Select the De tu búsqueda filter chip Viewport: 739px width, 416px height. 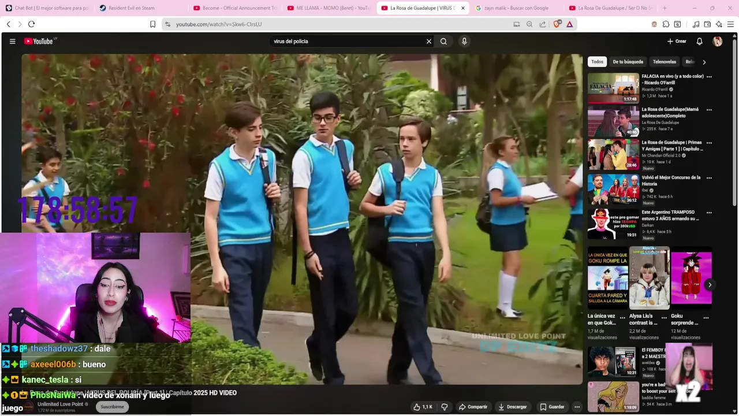pyautogui.click(x=628, y=62)
